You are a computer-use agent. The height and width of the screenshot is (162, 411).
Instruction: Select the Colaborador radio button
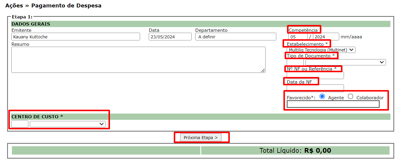[x=350, y=97]
